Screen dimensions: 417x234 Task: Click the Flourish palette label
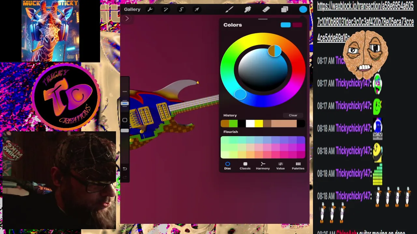tap(231, 132)
